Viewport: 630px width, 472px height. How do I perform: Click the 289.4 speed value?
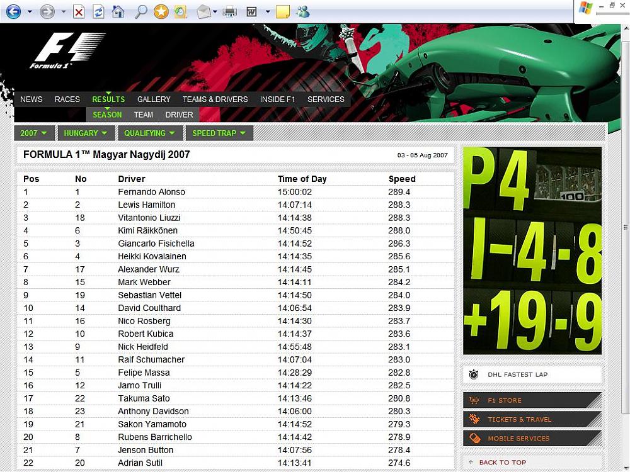399,192
